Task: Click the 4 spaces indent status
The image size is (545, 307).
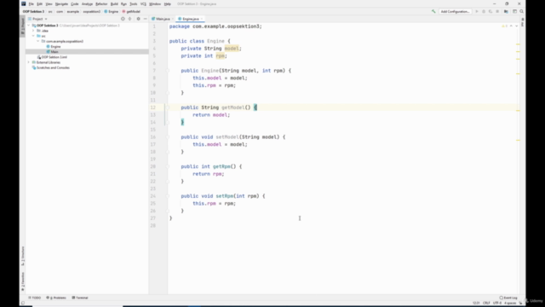Action: (510, 303)
